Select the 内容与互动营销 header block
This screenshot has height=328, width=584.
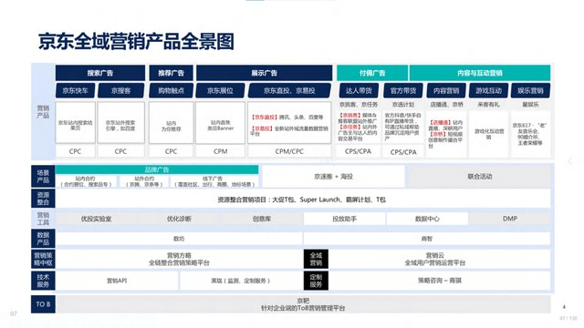480,73
